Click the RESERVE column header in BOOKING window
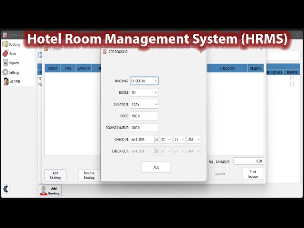This screenshot has height=228, width=304. pos(256,68)
